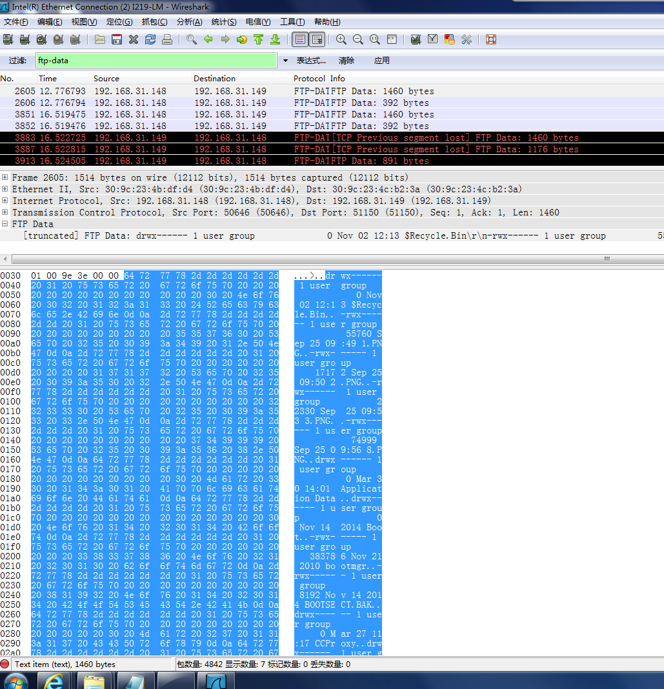This screenshot has height=689, width=664.
Task: Jump to first packet icon
Action: coord(258,39)
